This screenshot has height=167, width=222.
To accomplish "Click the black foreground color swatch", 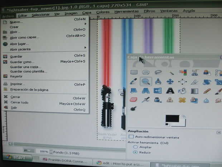I will point(172,119).
